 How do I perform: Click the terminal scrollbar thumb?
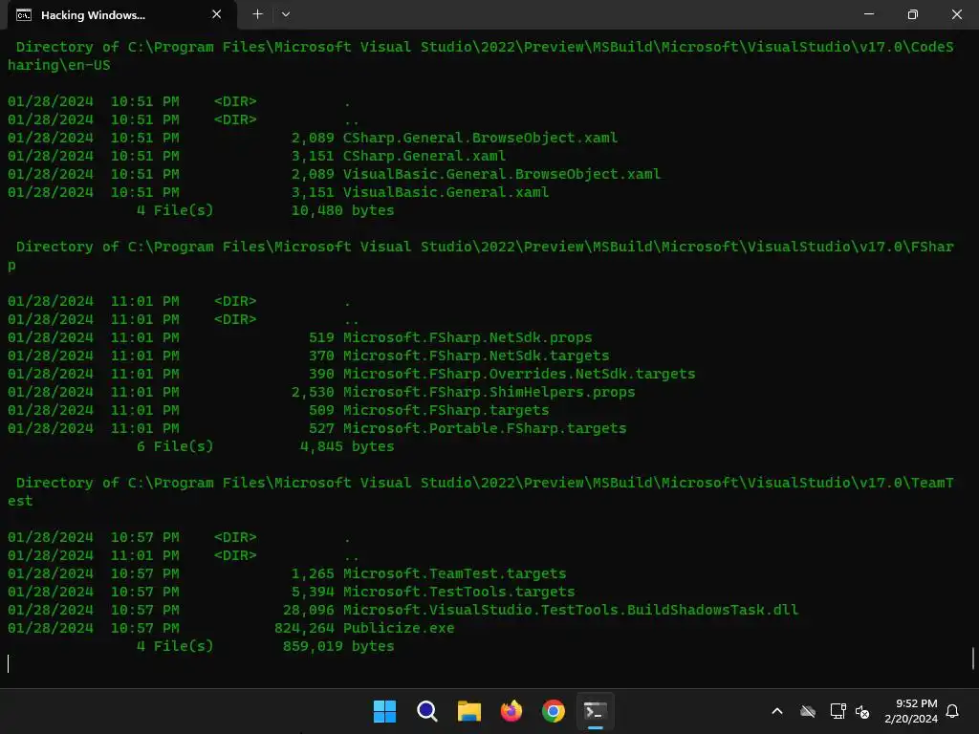[973, 658]
